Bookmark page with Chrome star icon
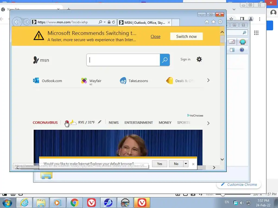Screen dimensions: 278x208 pos(231,19)
